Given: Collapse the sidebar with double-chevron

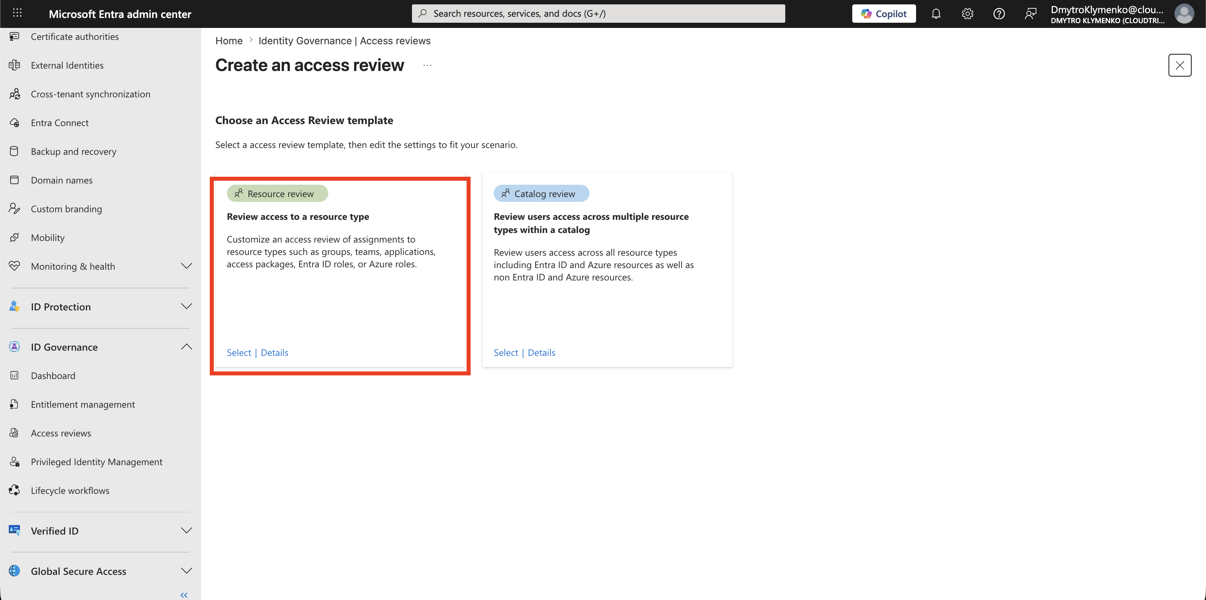Looking at the screenshot, I should 184,595.
